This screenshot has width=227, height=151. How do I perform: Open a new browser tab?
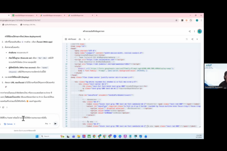[97, 15]
